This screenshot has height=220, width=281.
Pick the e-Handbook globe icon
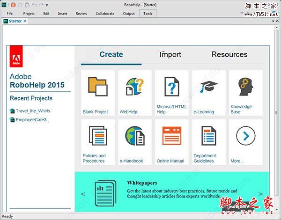[x=135, y=136]
